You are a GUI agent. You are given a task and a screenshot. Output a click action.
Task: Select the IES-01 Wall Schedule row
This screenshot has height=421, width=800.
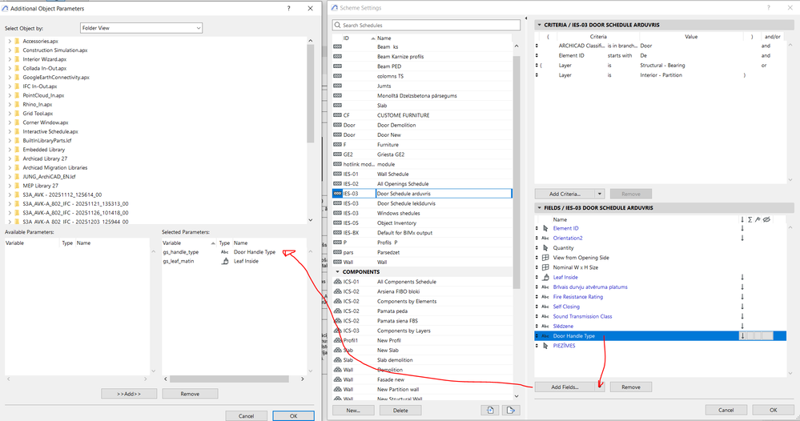tap(422, 174)
